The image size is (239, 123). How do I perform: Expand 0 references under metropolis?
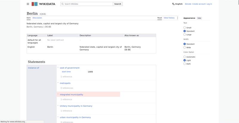click(67, 88)
